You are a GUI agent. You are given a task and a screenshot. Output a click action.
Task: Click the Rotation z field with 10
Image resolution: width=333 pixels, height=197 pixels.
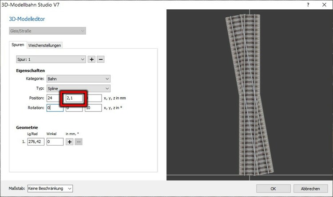(x=93, y=108)
